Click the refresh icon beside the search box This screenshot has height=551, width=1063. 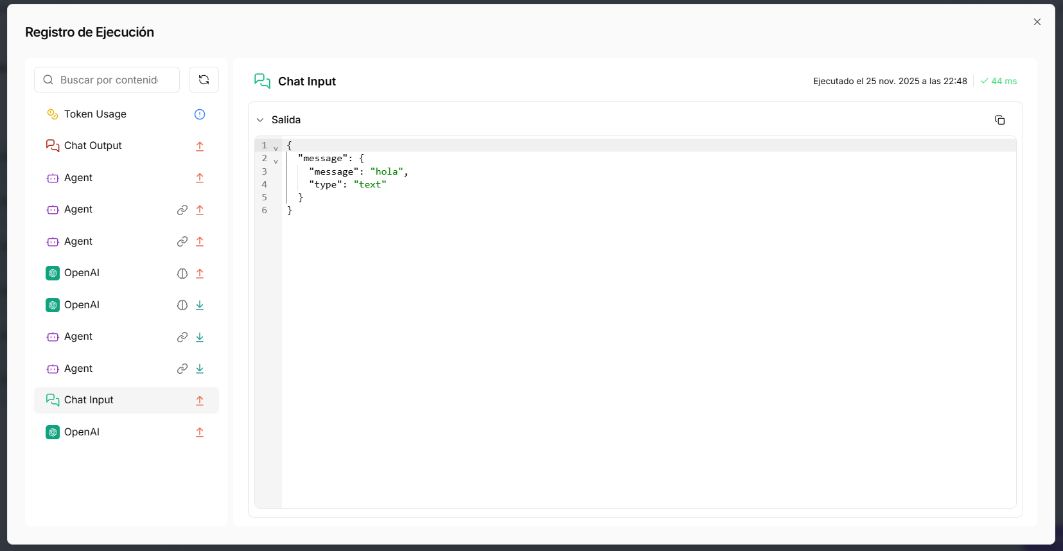(x=204, y=80)
